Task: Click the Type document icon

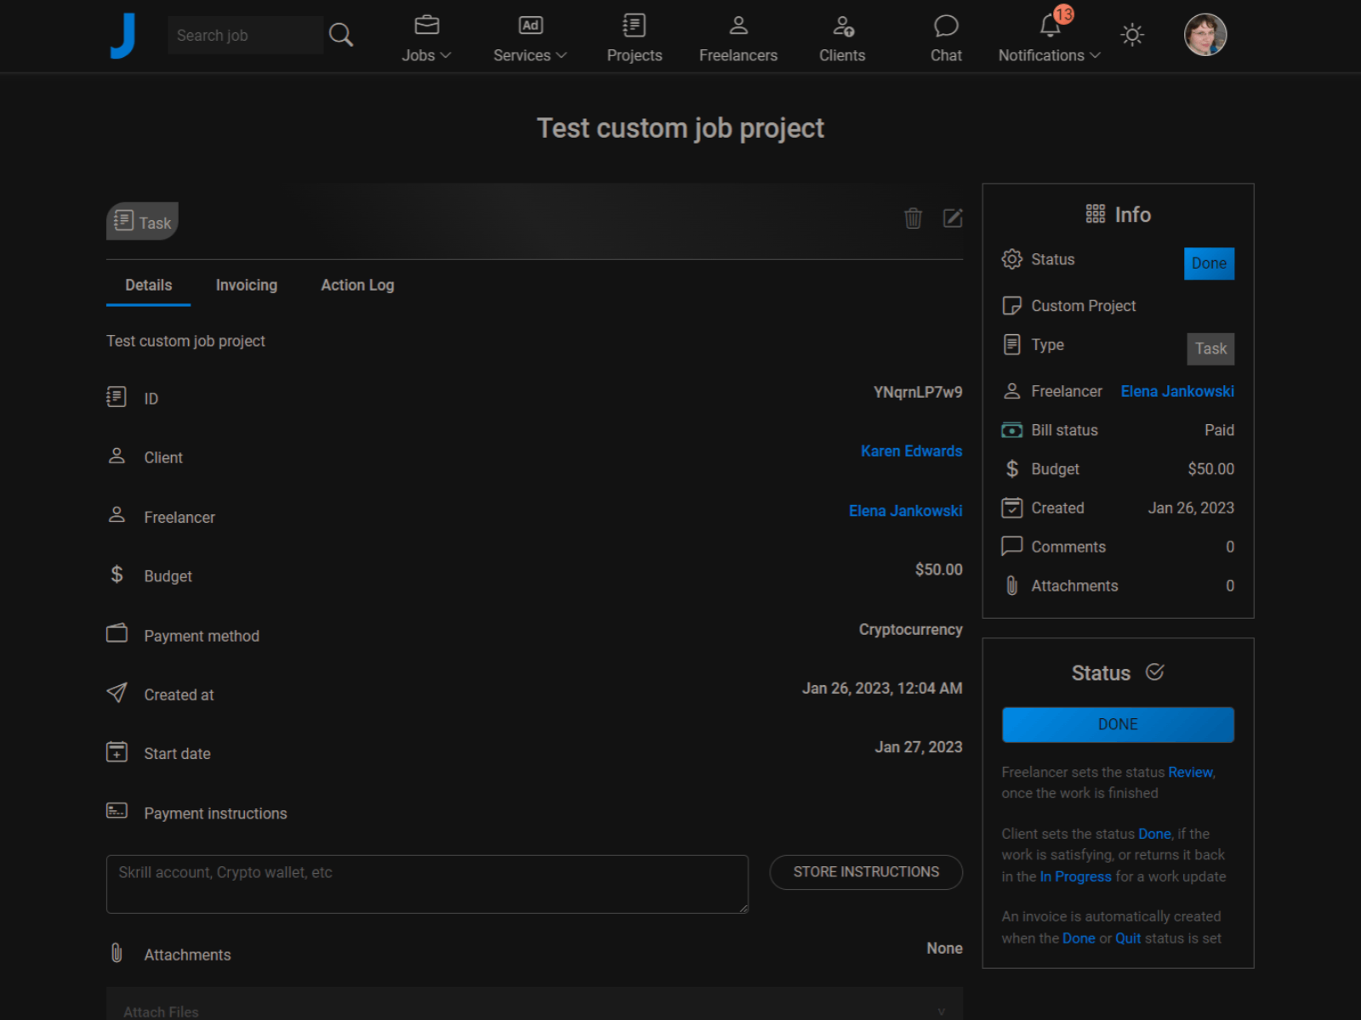Action: tap(1011, 344)
